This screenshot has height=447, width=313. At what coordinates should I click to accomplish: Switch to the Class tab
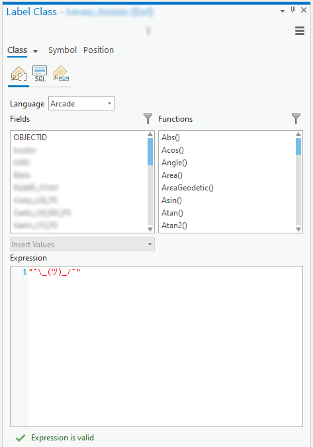pyautogui.click(x=17, y=50)
